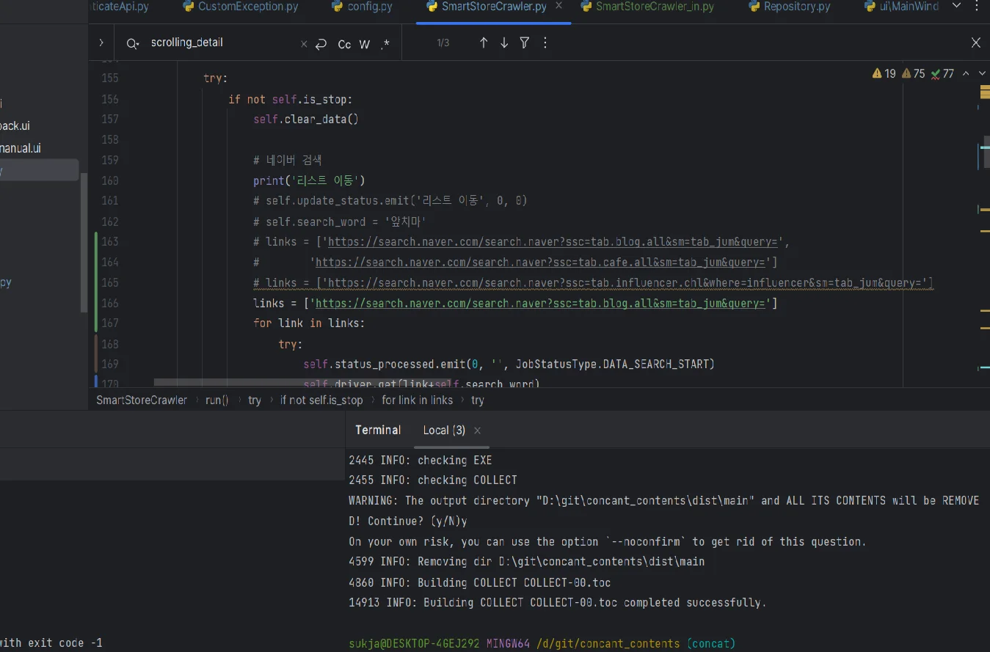990x652 pixels.
Task: Select the Local (3) terminal tab
Action: click(x=444, y=431)
